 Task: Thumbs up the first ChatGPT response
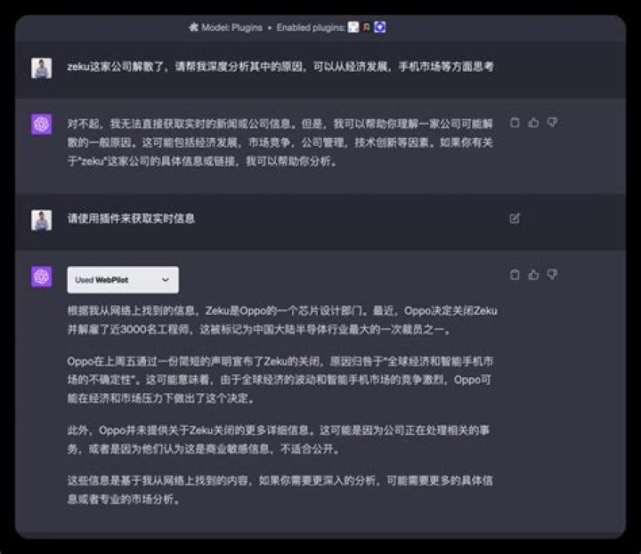tap(533, 123)
